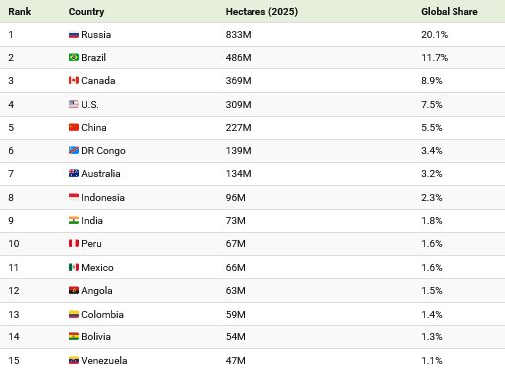Screen dimensions: 505x379
Task: Select the Bolivia country name
Action: click(96, 337)
